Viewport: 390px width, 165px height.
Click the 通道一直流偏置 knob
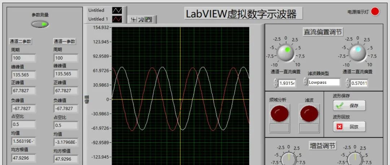pos(286,52)
